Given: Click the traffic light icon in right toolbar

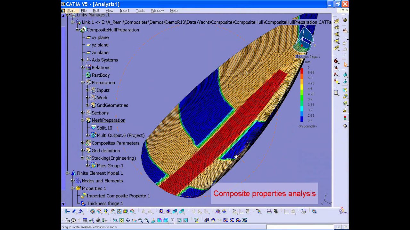Looking at the screenshot, I should [345, 118].
